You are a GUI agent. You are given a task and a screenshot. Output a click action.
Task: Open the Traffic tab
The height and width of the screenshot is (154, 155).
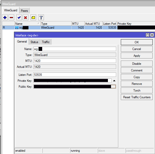pos(46,42)
